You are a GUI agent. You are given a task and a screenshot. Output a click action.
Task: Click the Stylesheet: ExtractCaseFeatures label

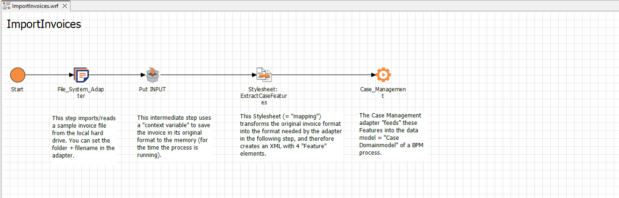264,96
